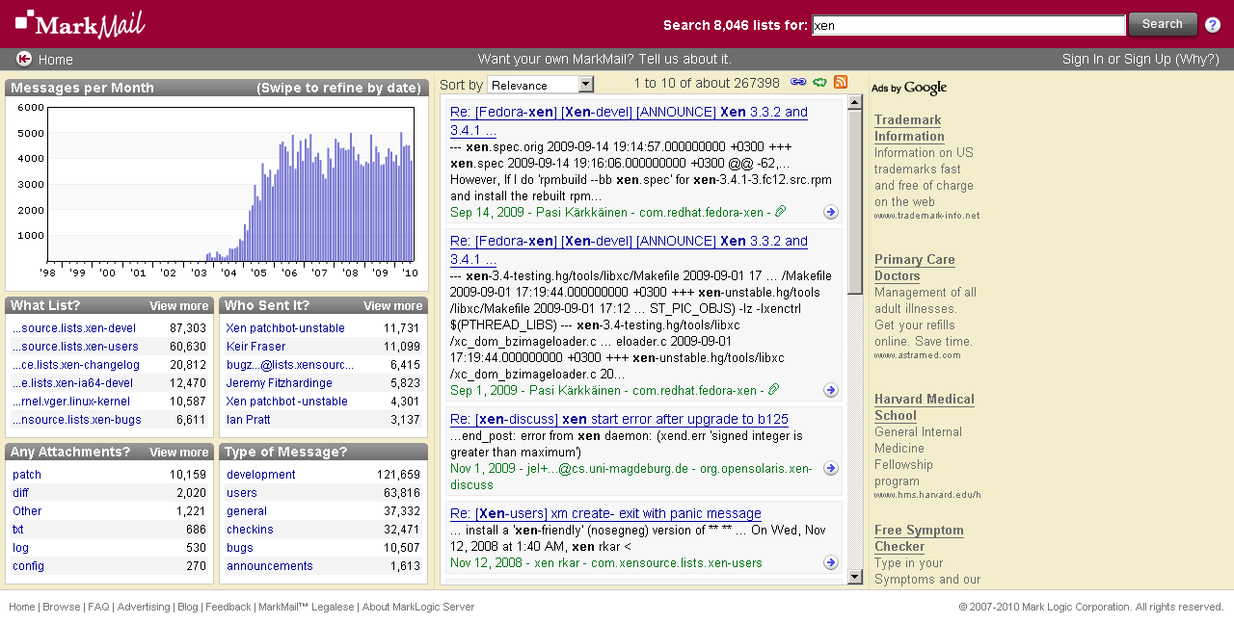
Task: Filter by sender bugz...@lists.xensourc...
Action: 290,365
